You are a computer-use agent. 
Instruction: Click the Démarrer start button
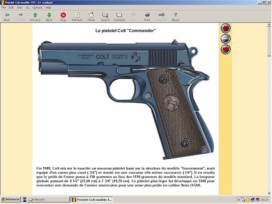pyautogui.click(x=10, y=199)
